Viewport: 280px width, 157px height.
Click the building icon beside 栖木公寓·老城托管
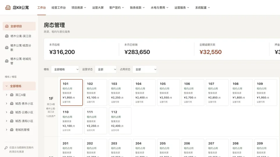(x=7, y=61)
